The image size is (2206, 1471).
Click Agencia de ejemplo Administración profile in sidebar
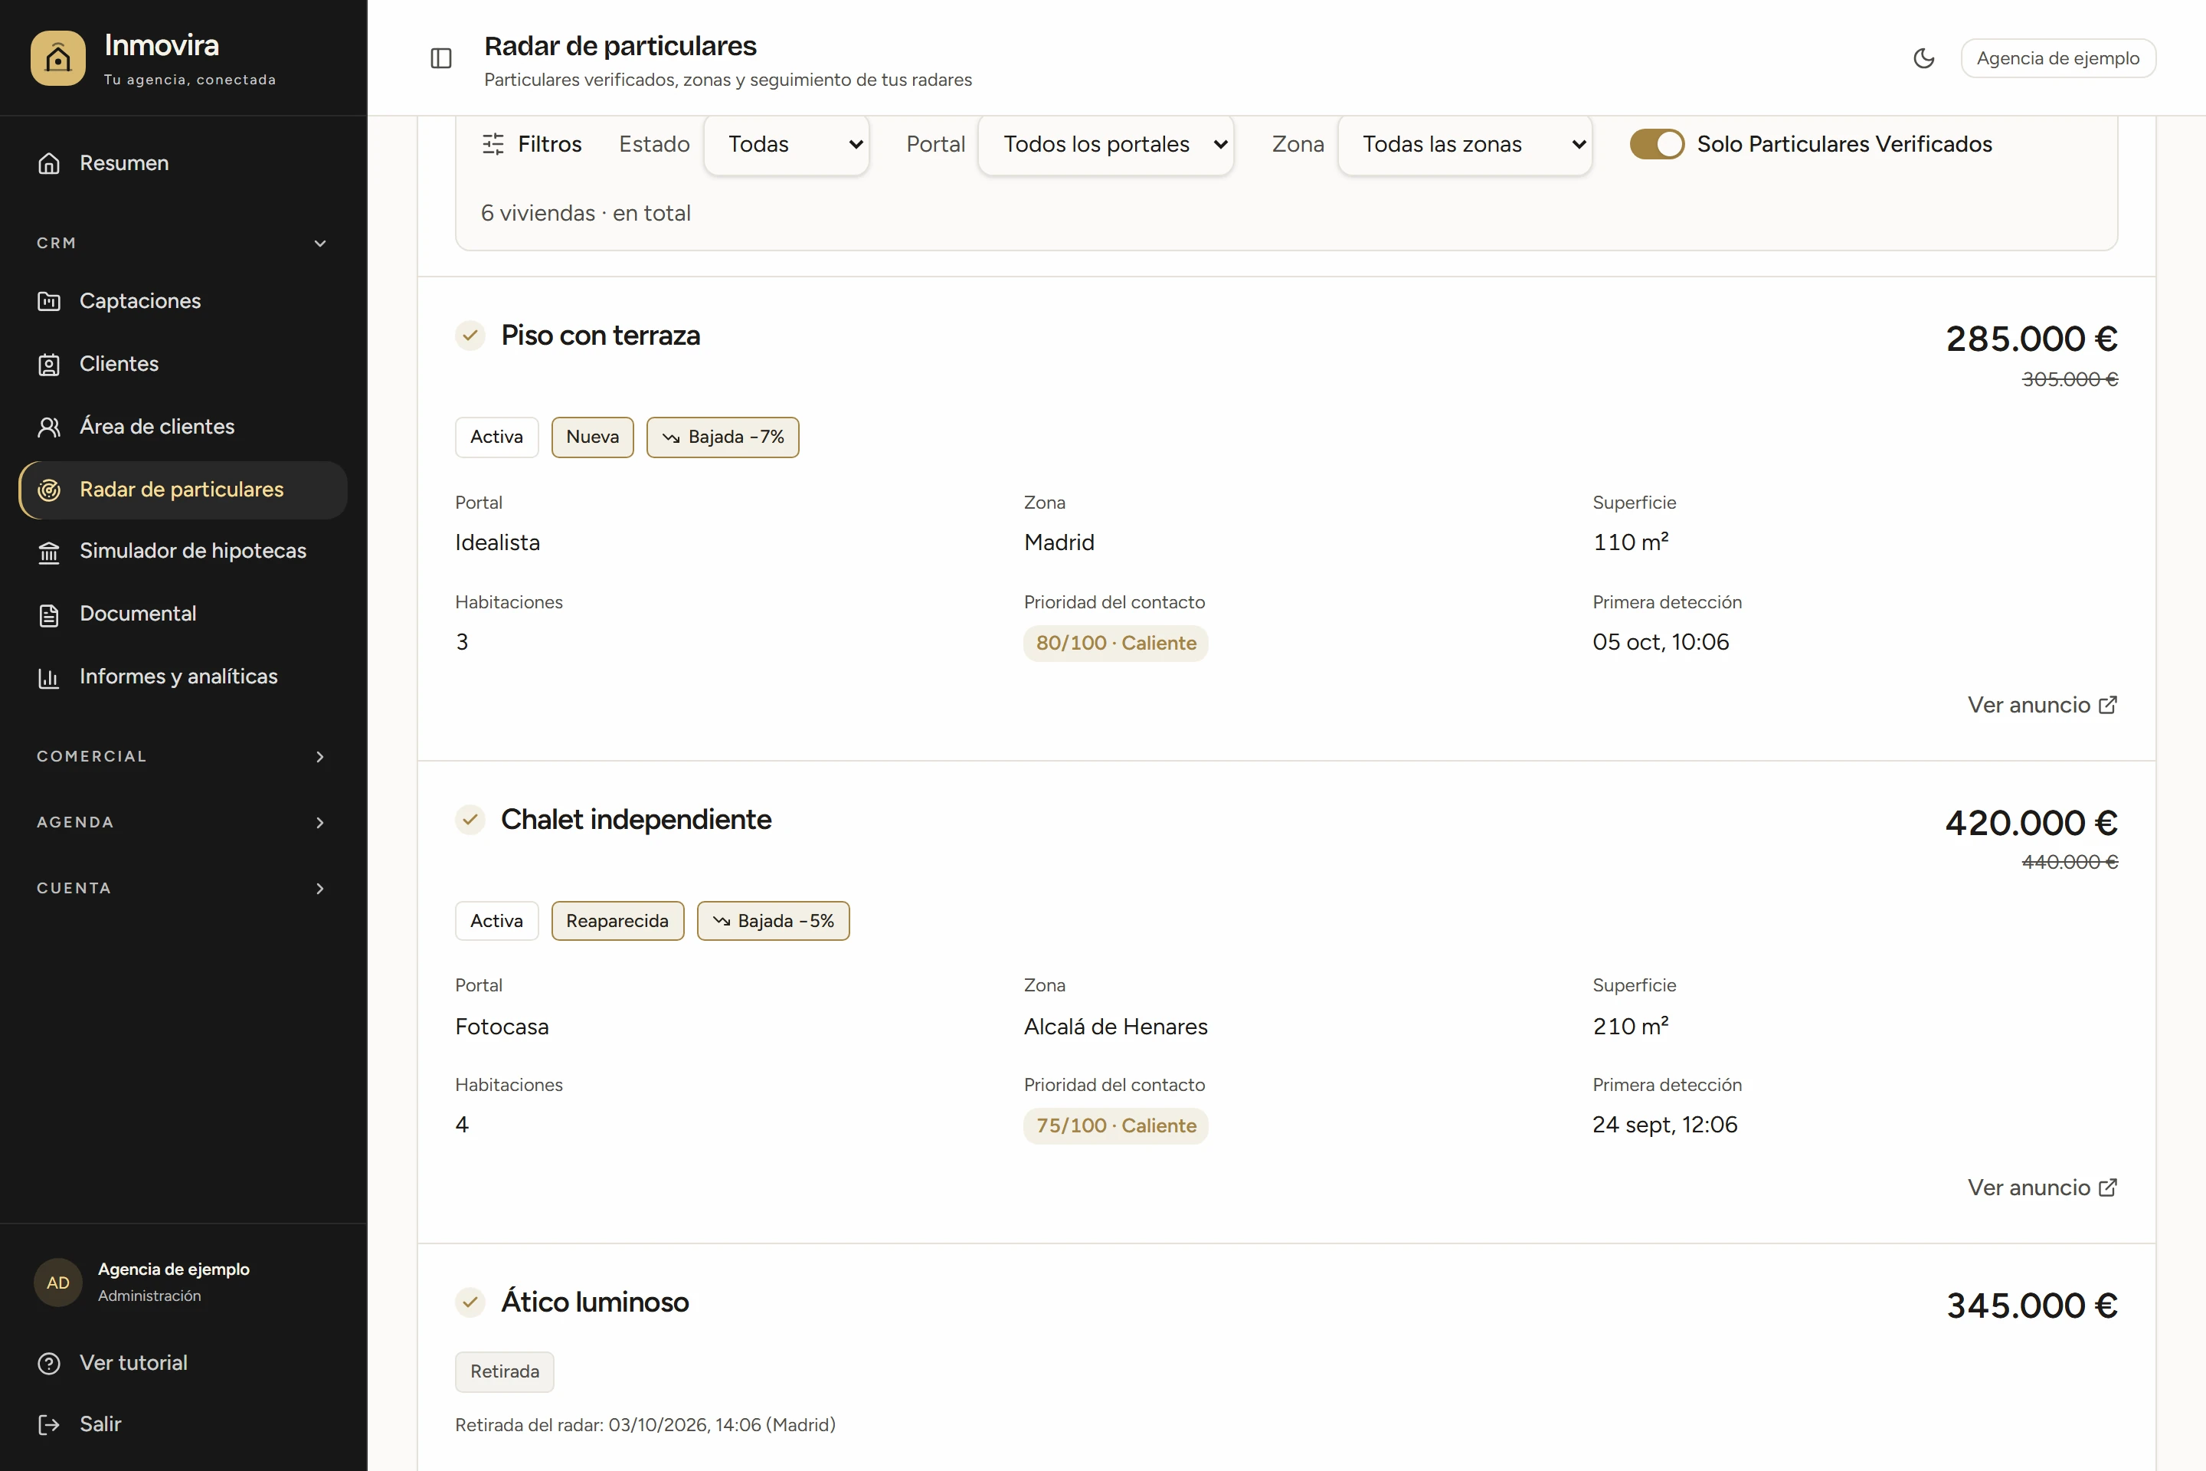[x=183, y=1283]
